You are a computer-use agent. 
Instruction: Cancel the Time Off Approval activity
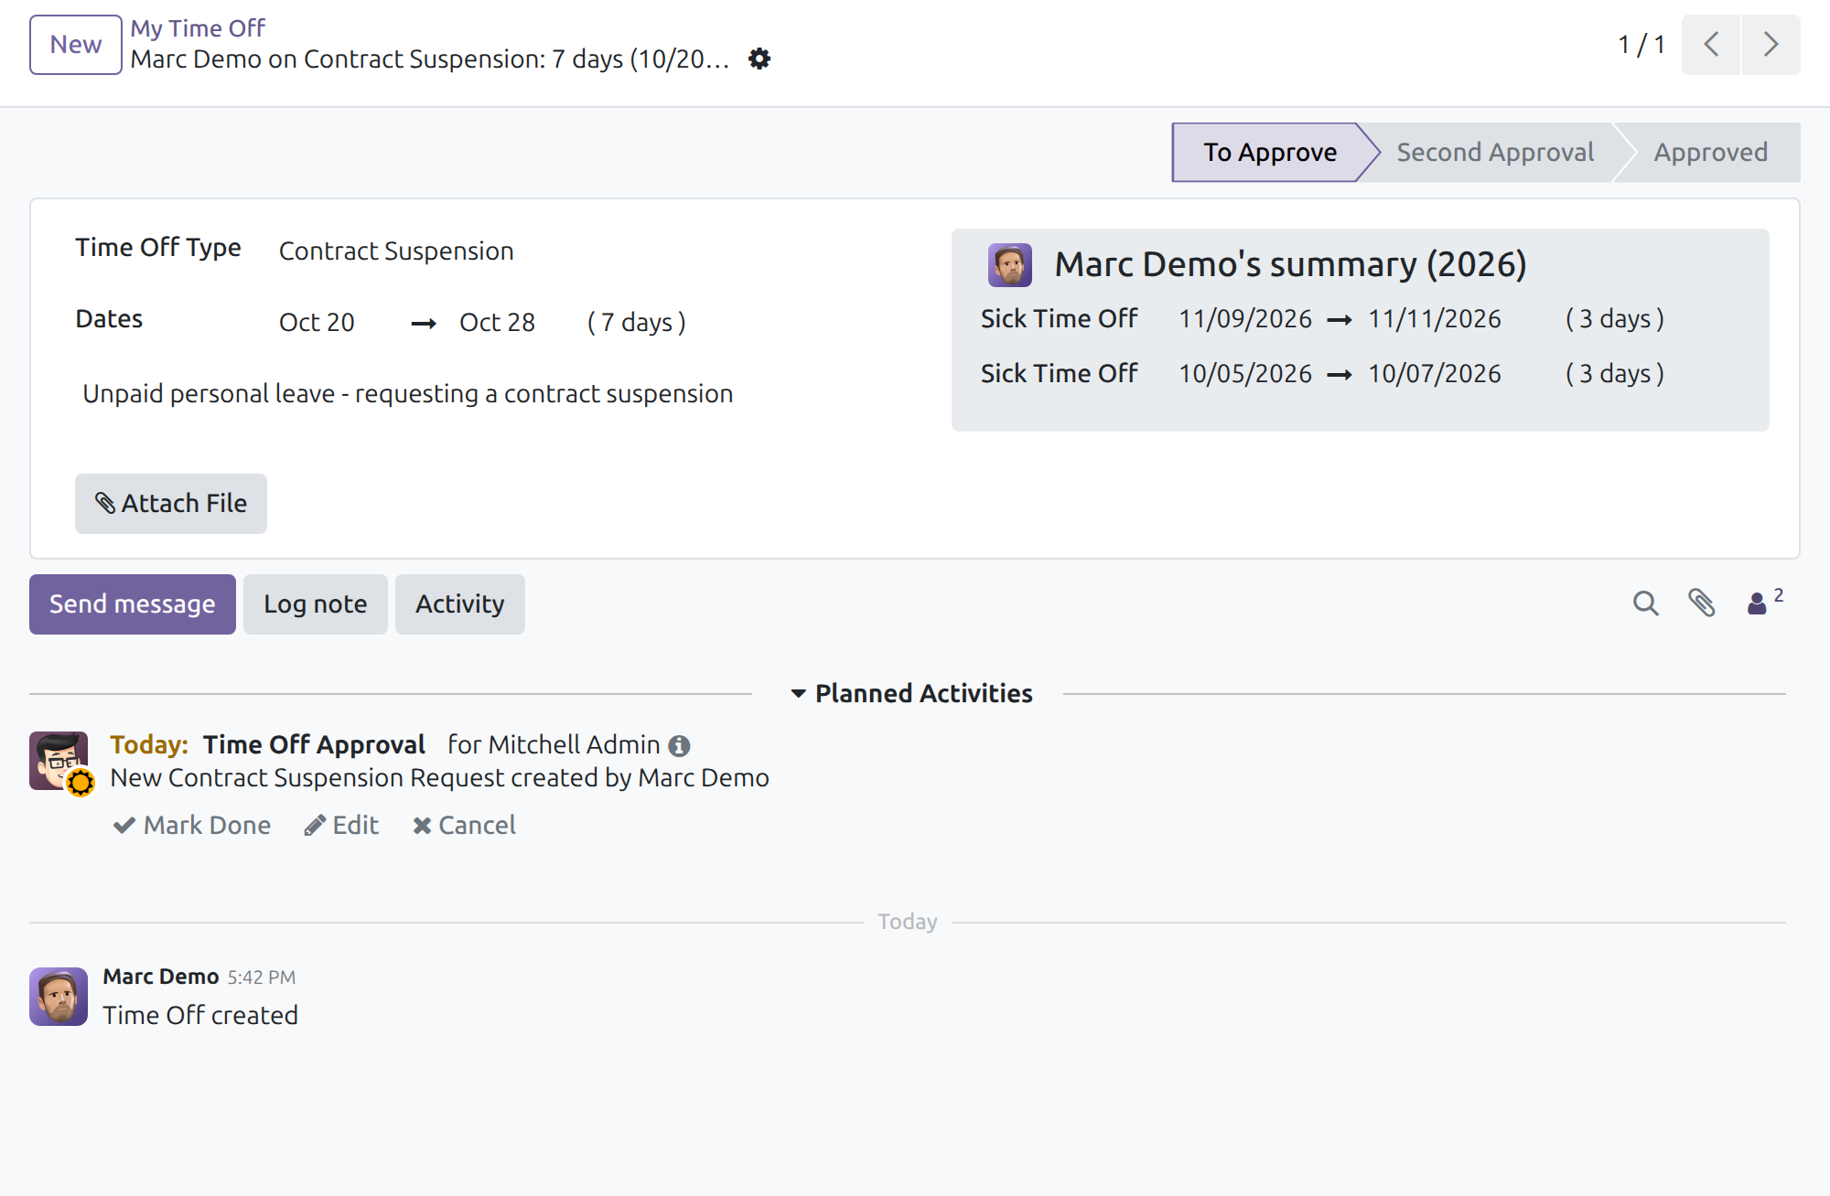click(x=464, y=825)
